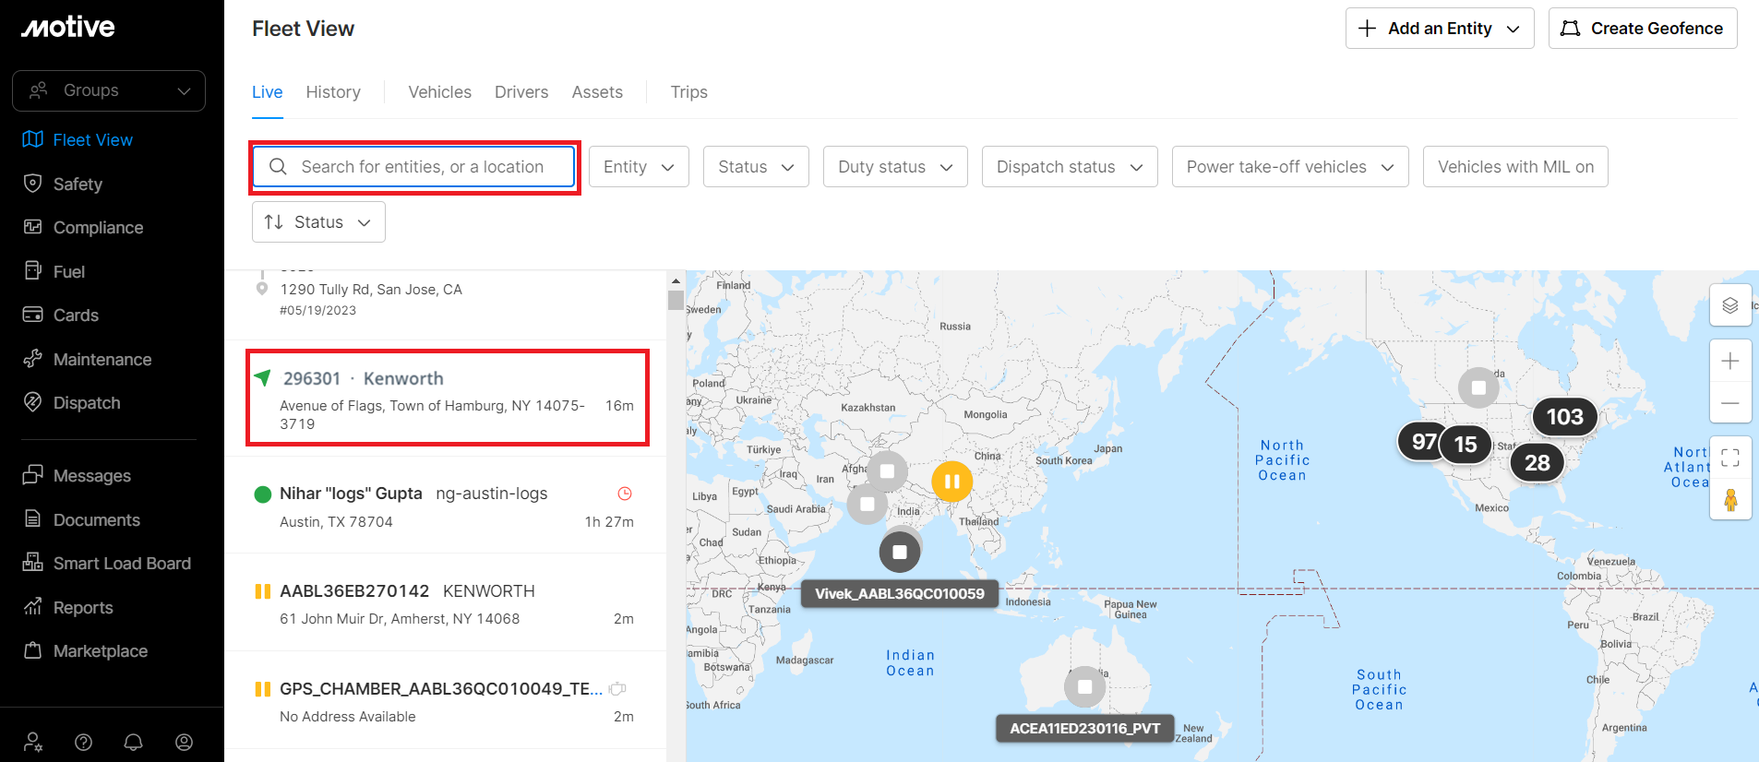Select the 296301 Kenworth vehicle entry

tap(448, 399)
